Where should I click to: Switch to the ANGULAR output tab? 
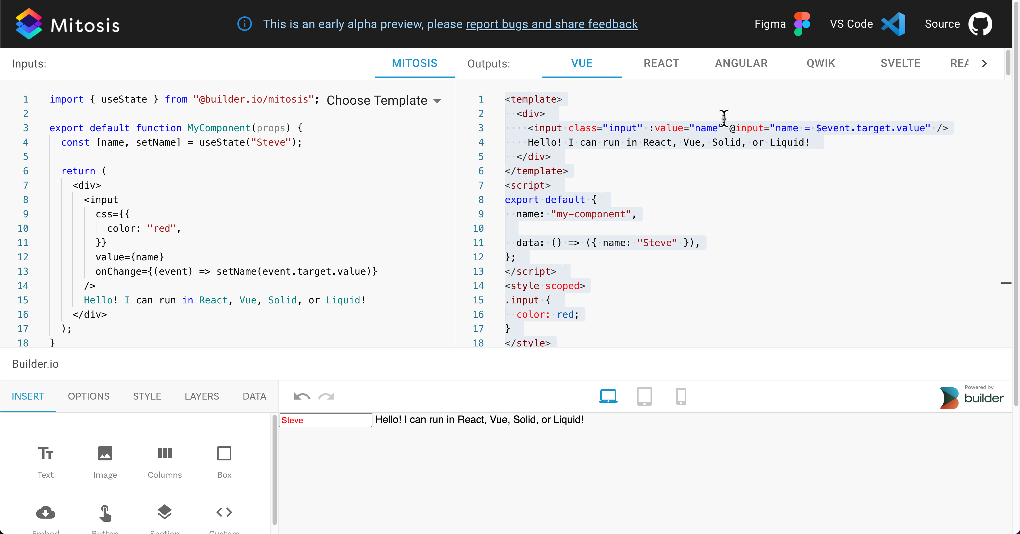click(x=741, y=63)
